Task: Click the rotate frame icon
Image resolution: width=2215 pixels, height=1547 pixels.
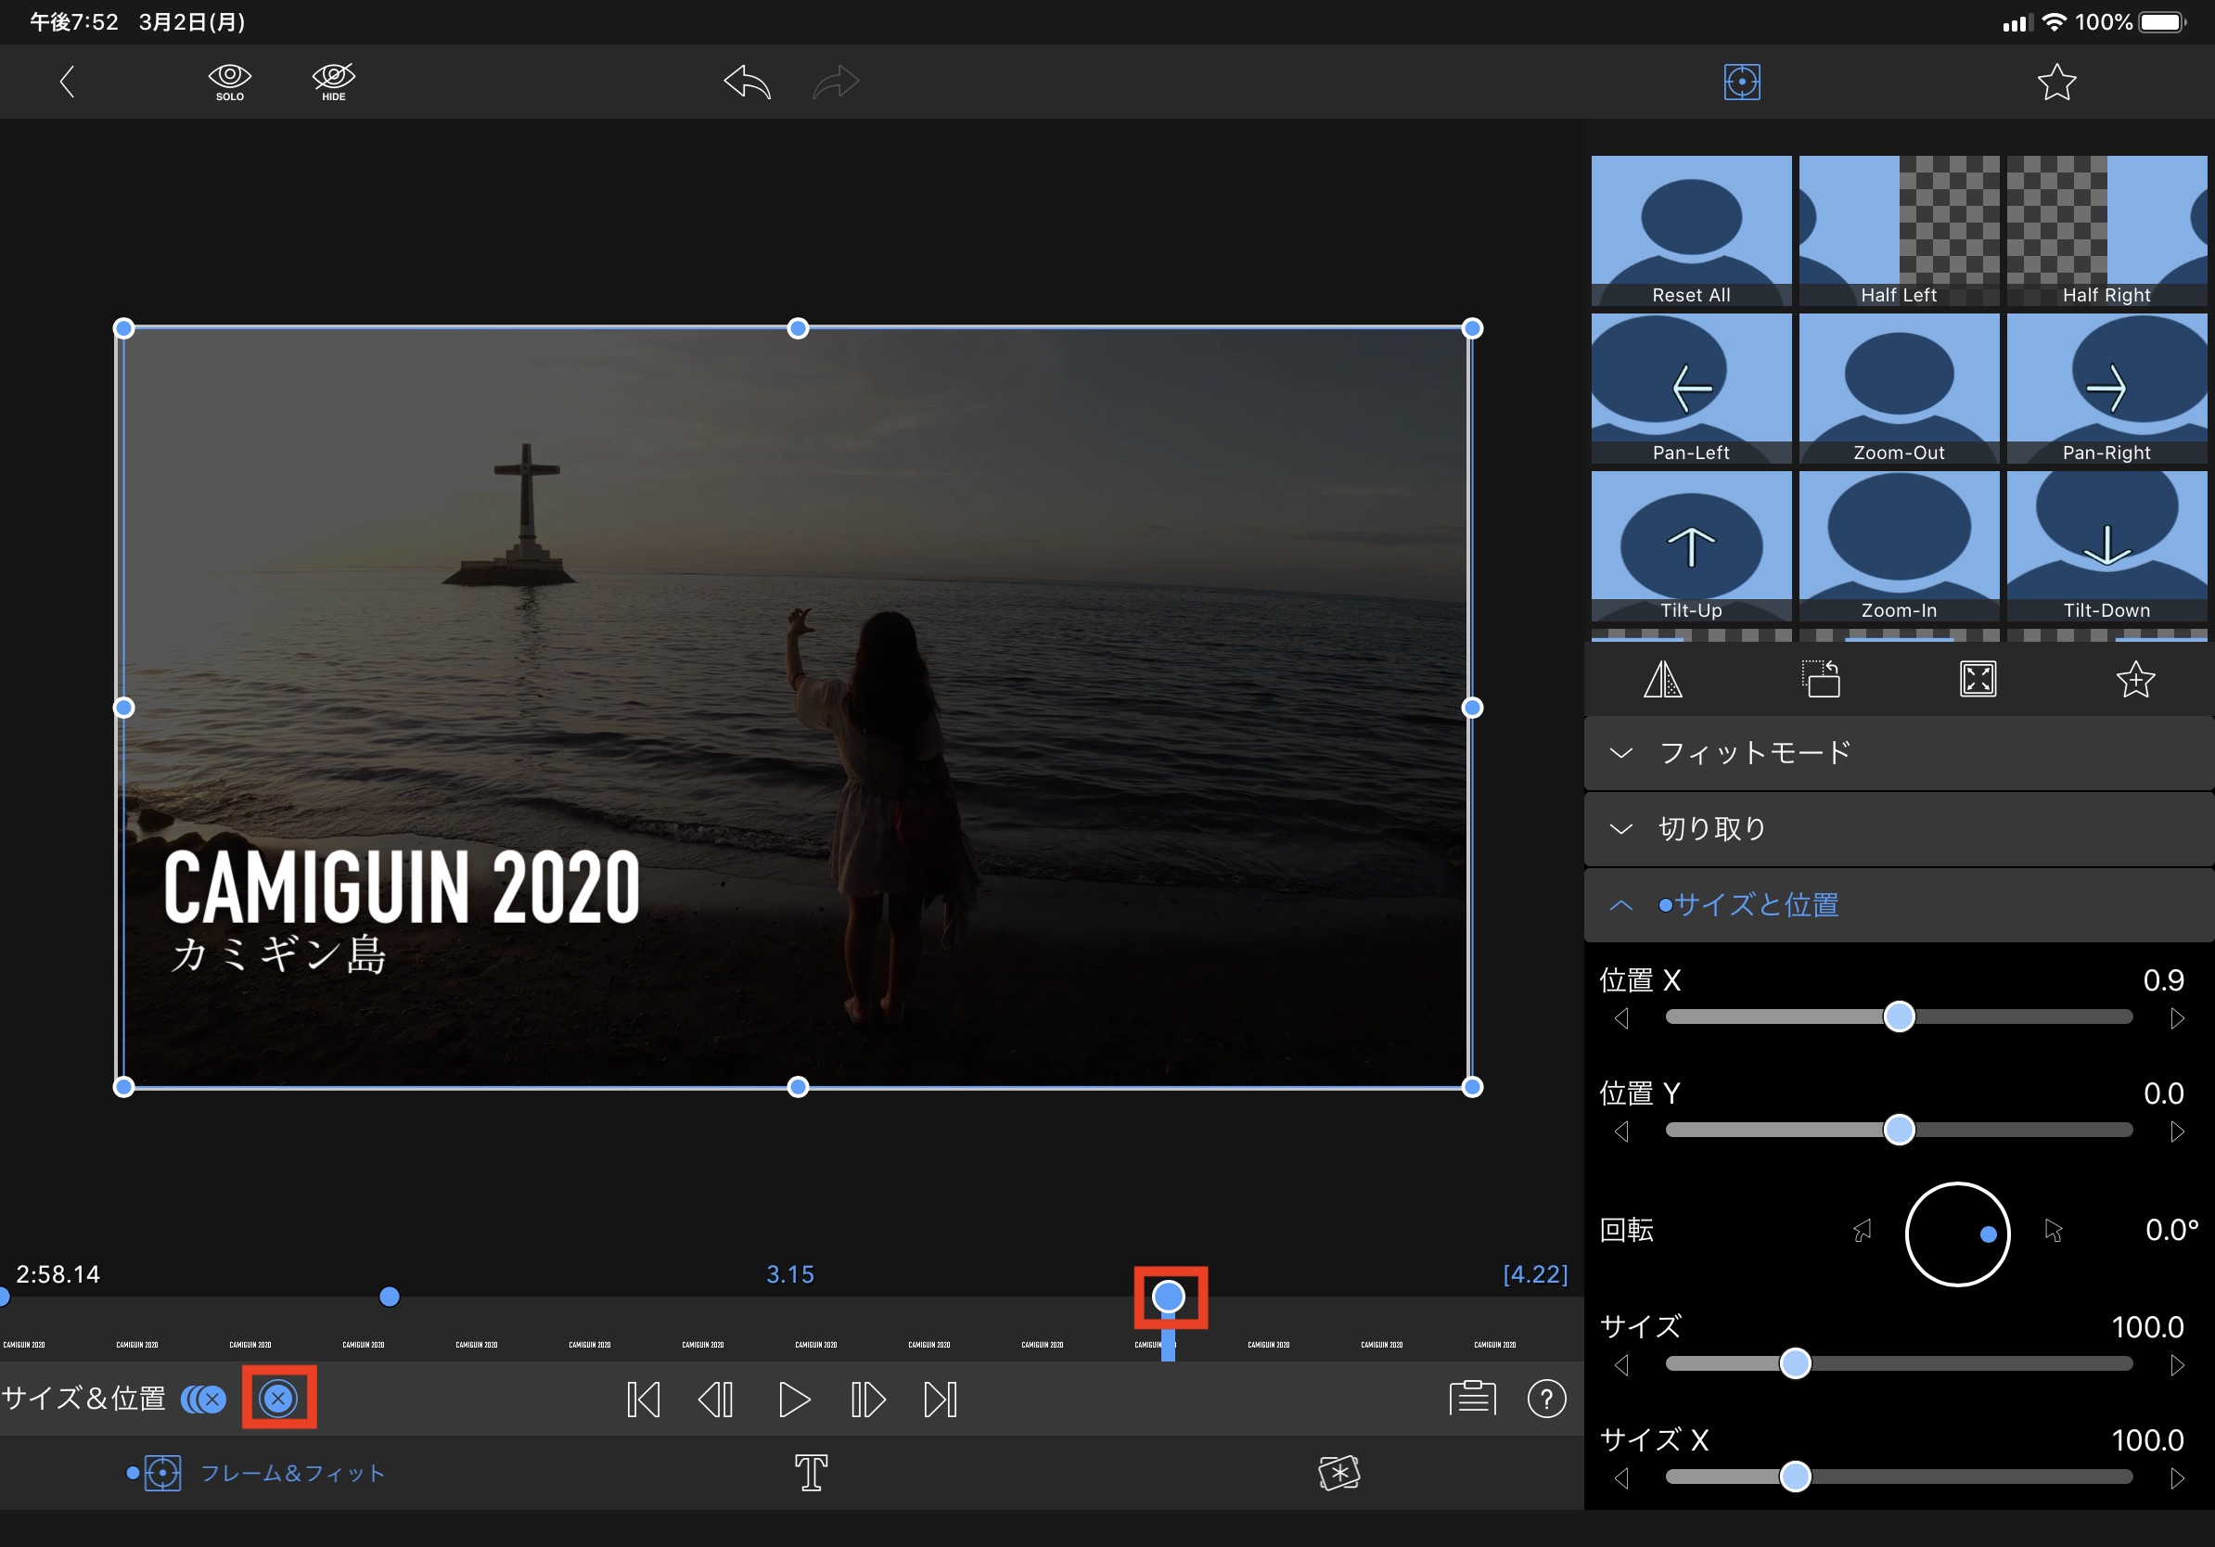Action: (x=1821, y=680)
